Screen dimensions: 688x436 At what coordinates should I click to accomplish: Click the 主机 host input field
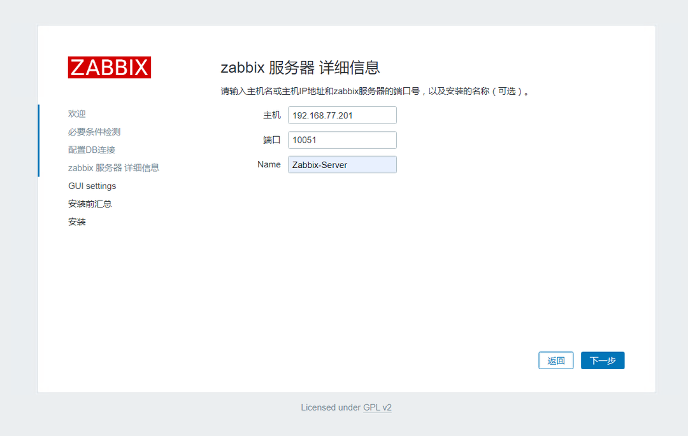[342, 115]
